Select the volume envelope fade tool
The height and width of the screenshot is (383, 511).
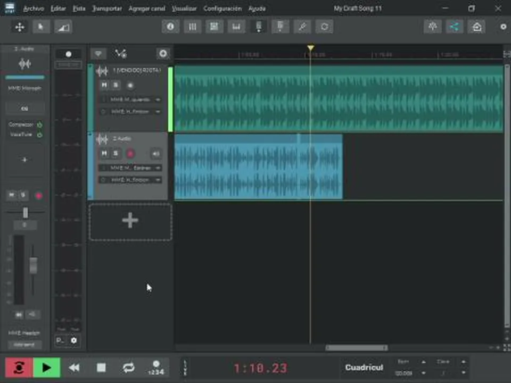click(x=63, y=27)
